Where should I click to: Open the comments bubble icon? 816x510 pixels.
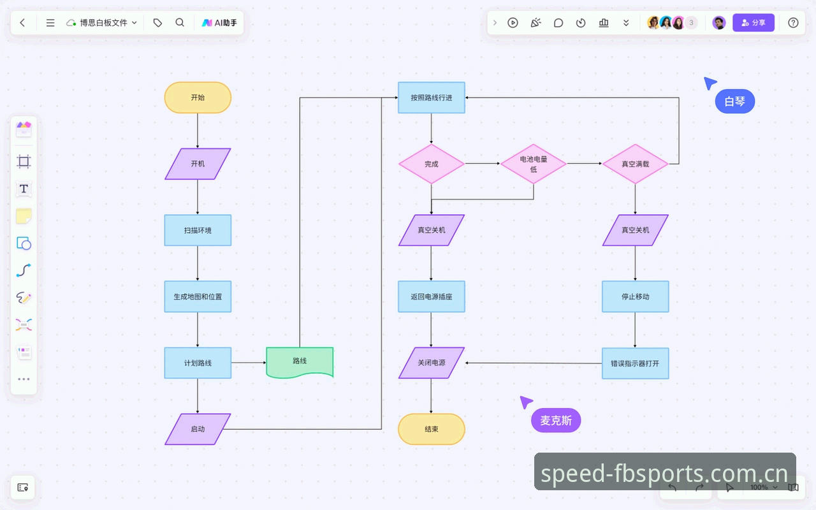558,23
